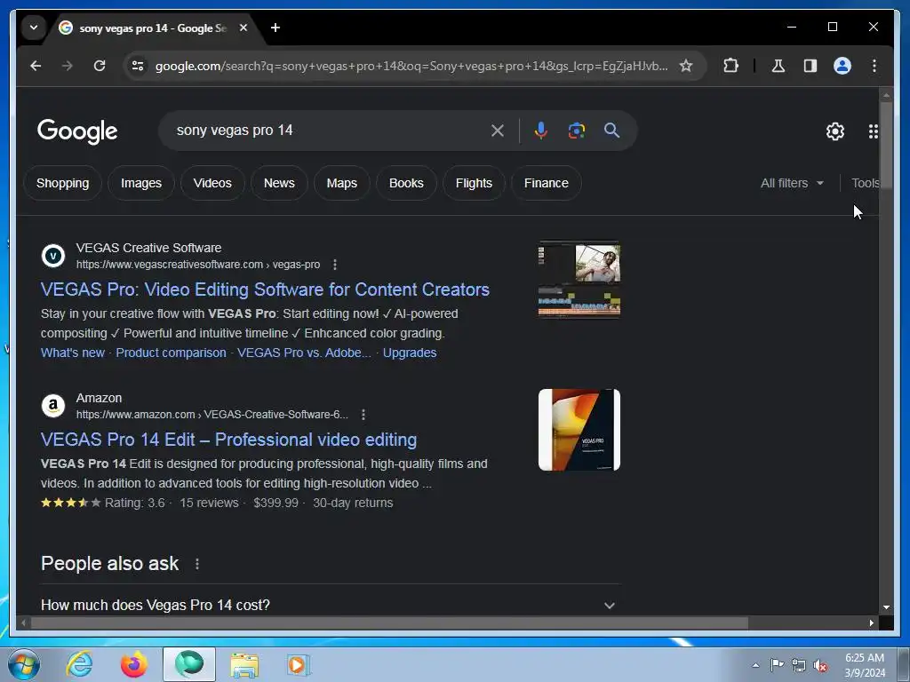Open Action Center flag tray icon
Screen dimensions: 910x682
click(777, 665)
